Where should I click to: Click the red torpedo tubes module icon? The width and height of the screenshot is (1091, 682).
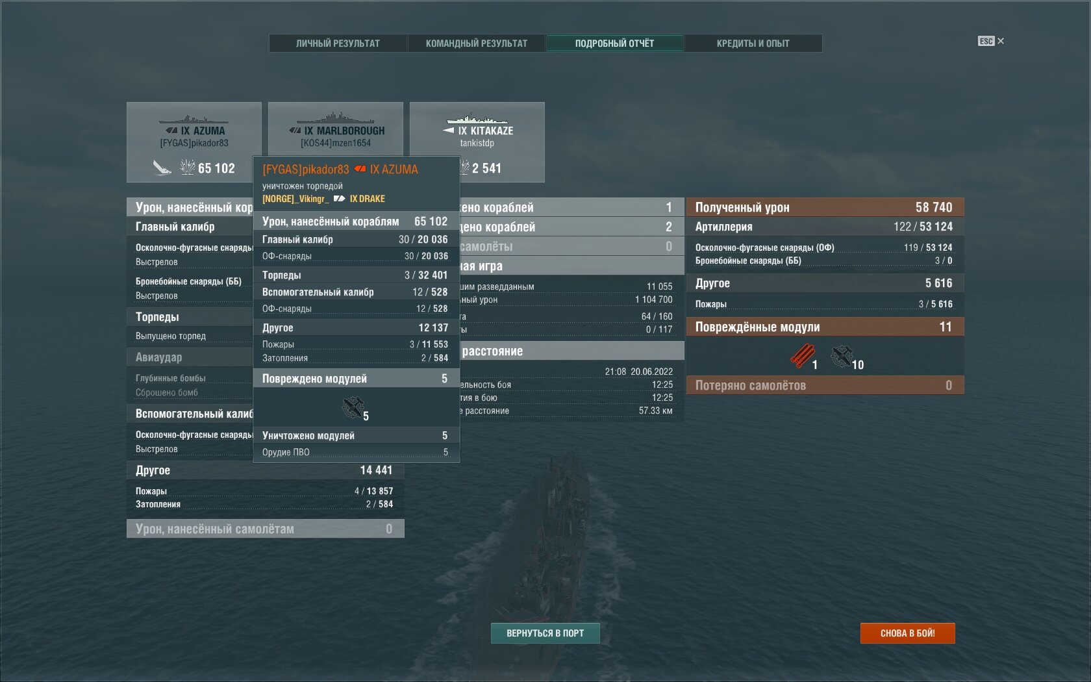click(803, 356)
